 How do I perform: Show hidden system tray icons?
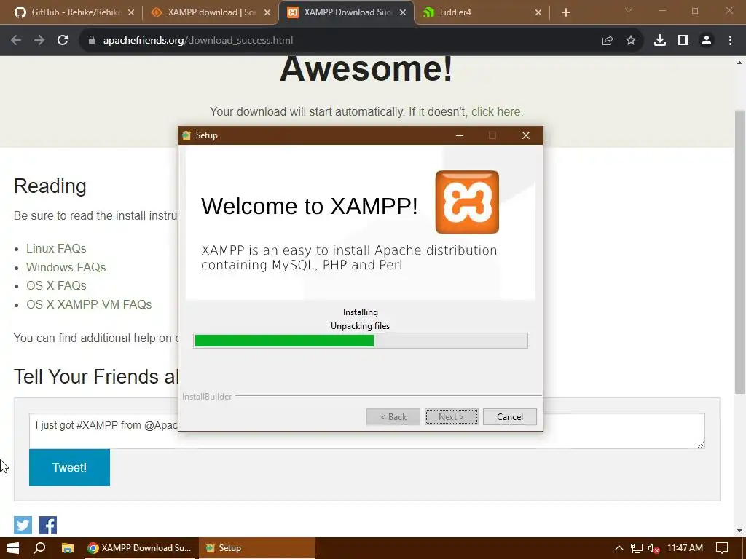(619, 548)
